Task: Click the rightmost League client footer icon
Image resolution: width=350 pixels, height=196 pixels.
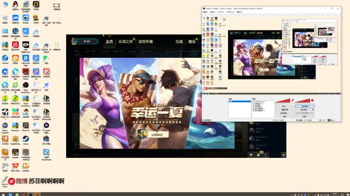Action: click(x=283, y=155)
